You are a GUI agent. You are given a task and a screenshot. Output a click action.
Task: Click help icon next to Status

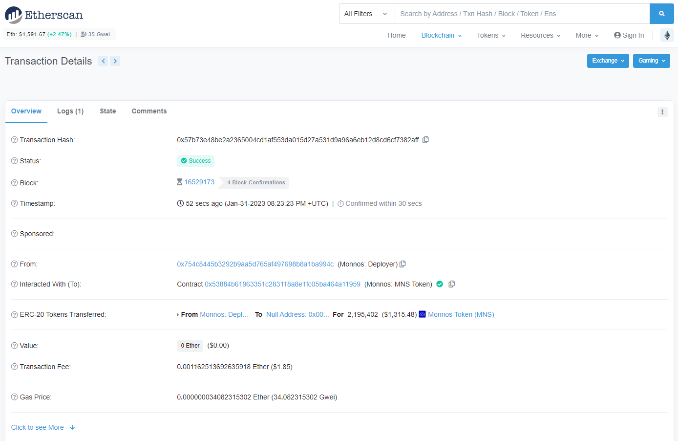click(14, 161)
